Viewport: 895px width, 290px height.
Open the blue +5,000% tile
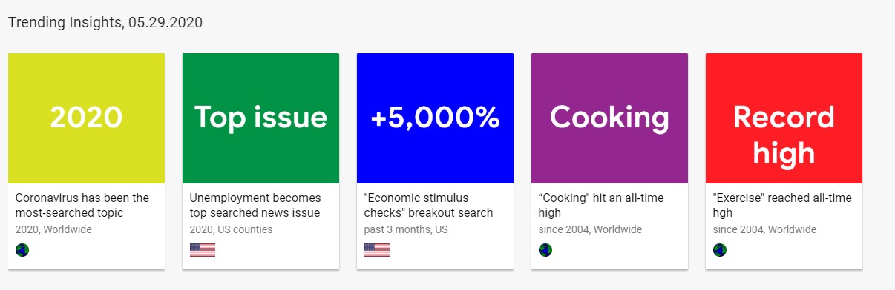coord(435,118)
